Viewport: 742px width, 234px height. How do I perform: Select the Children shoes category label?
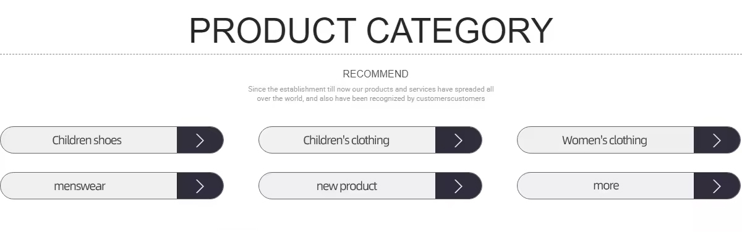(x=87, y=140)
